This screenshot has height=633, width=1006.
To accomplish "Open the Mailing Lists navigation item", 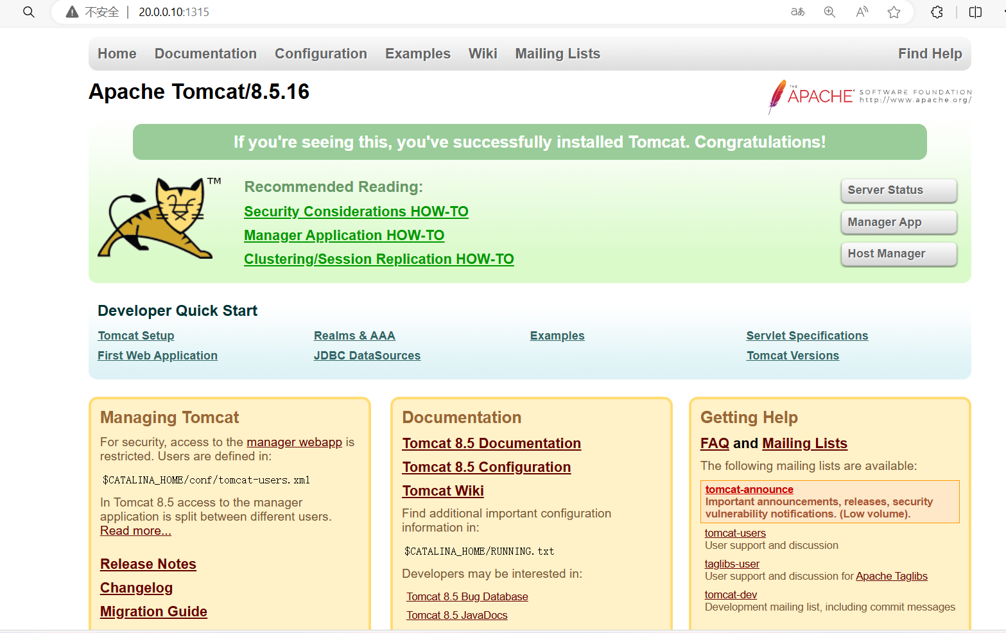I will point(558,54).
